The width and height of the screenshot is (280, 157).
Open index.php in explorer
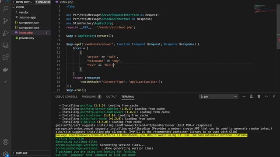[31, 33]
